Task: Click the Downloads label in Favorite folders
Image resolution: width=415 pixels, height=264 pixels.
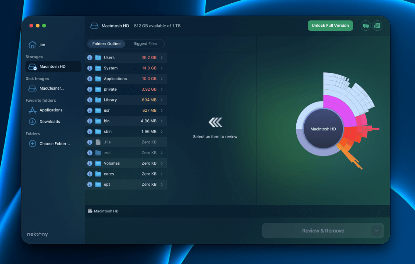Action: point(50,122)
